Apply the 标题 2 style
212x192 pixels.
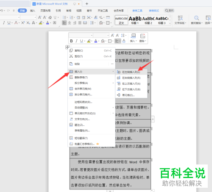click(148, 20)
